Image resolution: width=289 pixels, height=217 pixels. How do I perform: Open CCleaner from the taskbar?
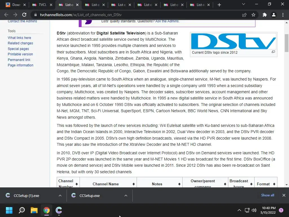[59, 210]
